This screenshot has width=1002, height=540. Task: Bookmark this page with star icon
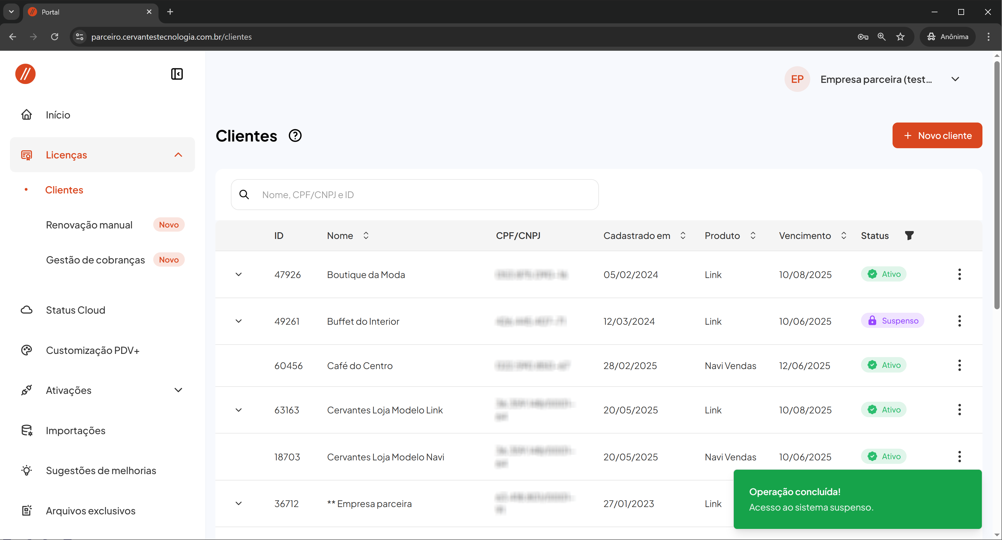click(x=900, y=36)
